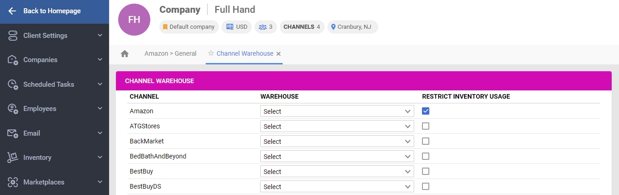Open the Amazon warehouse dropdown
Screen dimensions: 619x195
(337, 111)
